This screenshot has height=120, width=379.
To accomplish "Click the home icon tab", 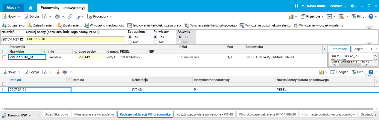I will (31, 6).
